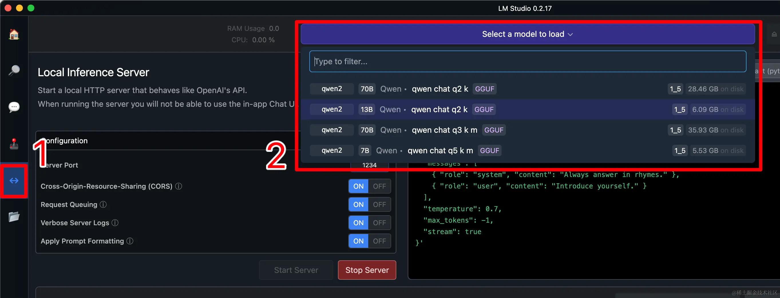Click the 35.93 GB on disk label

(716, 130)
